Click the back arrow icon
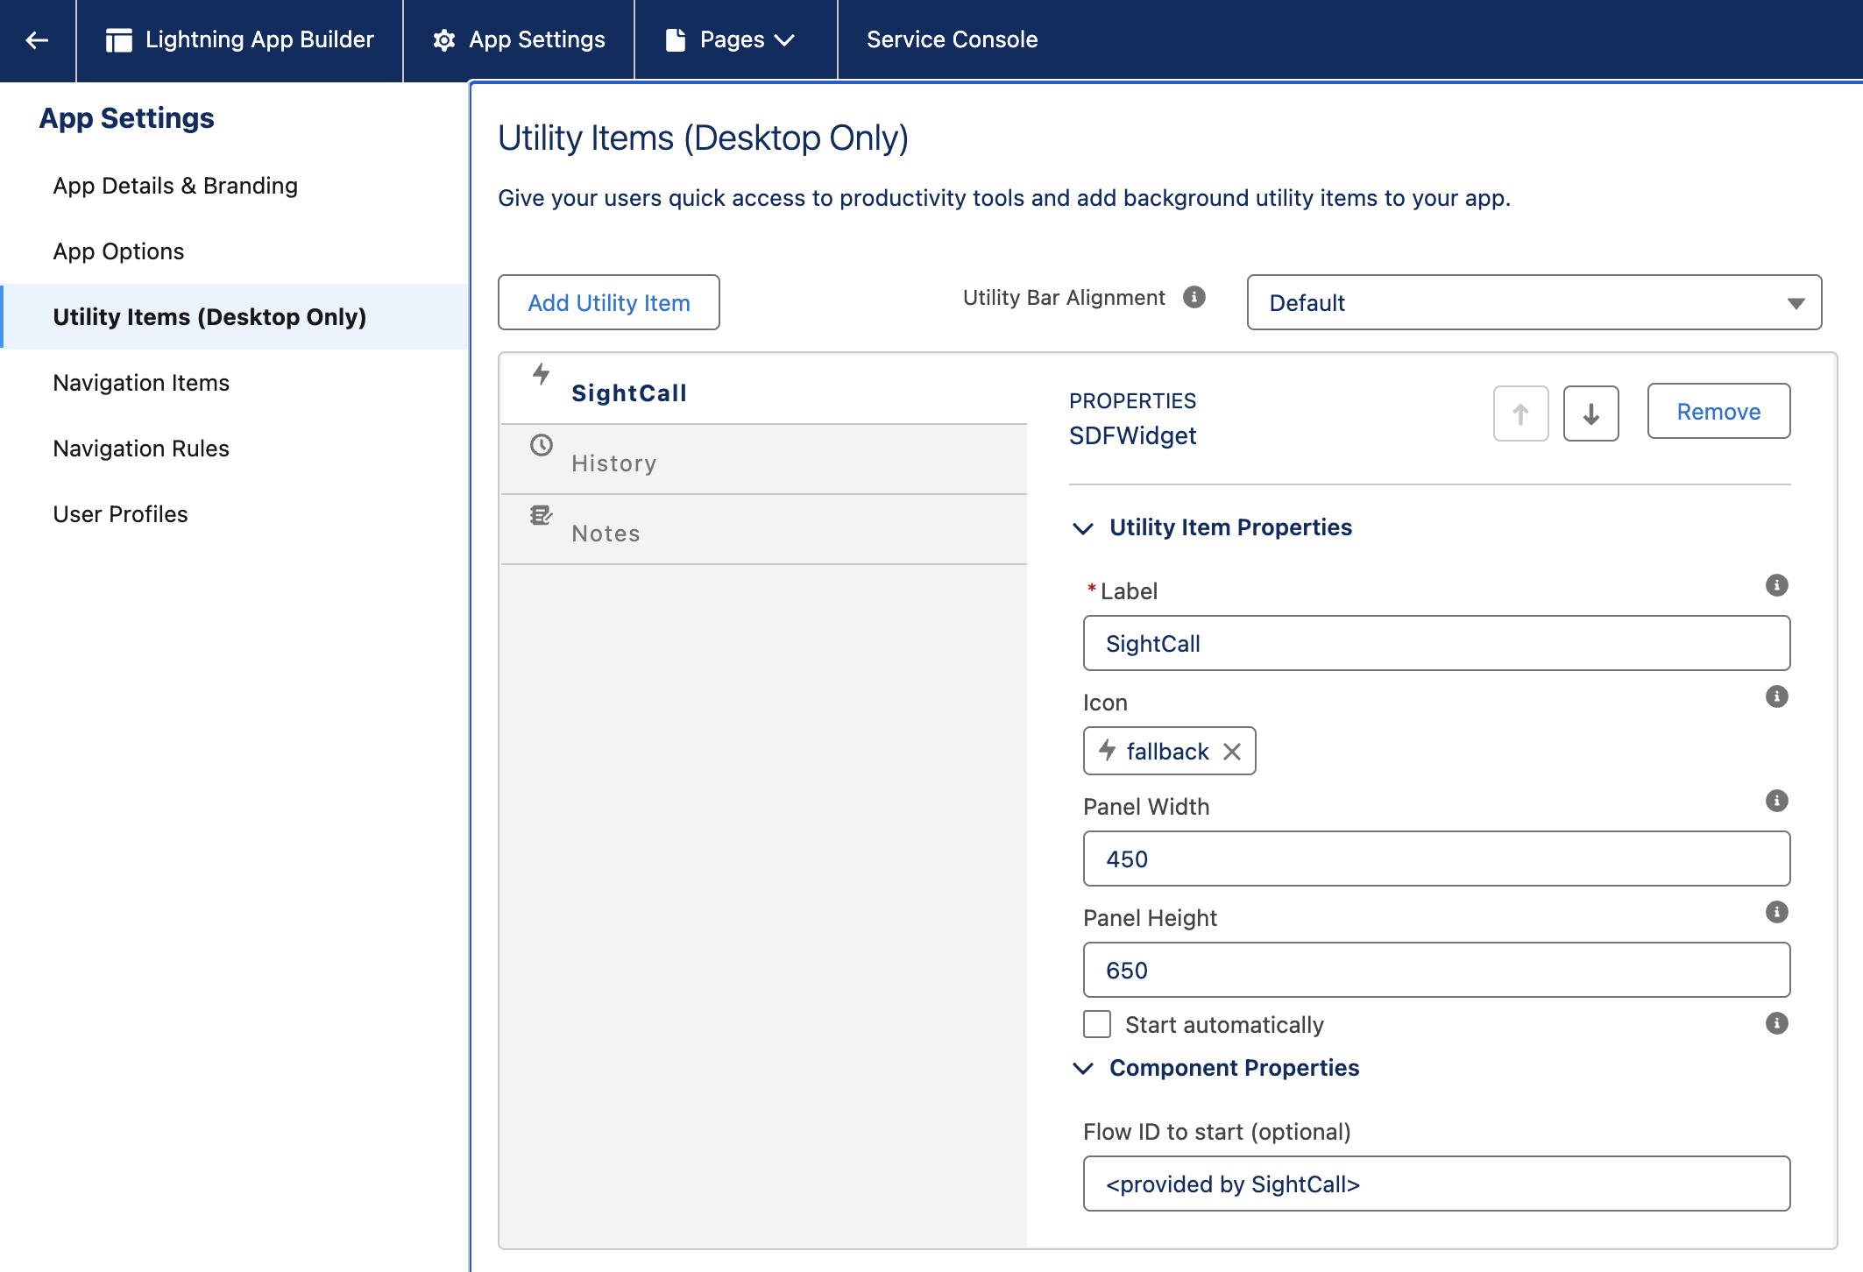Screen dimensions: 1863x1272 pos(37,40)
